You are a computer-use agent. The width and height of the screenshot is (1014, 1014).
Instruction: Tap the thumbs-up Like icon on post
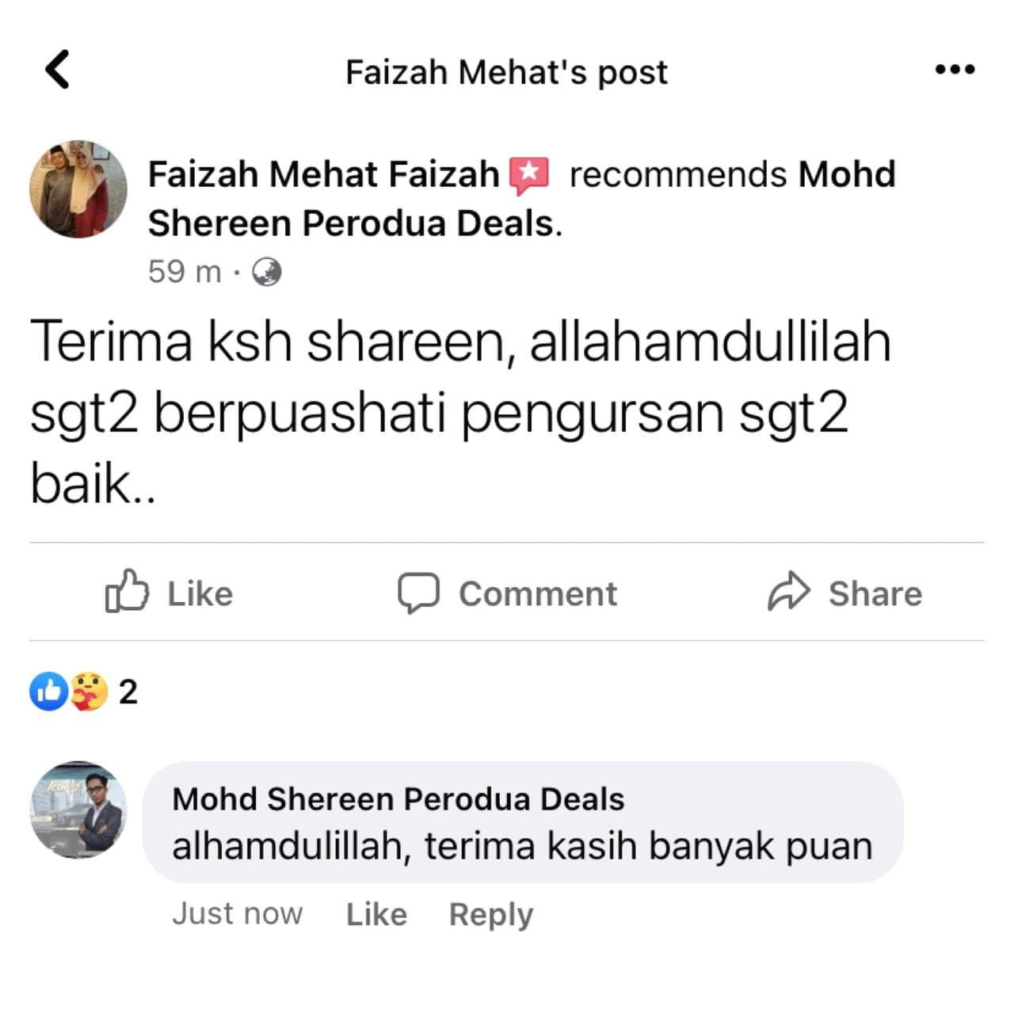pyautogui.click(x=127, y=591)
